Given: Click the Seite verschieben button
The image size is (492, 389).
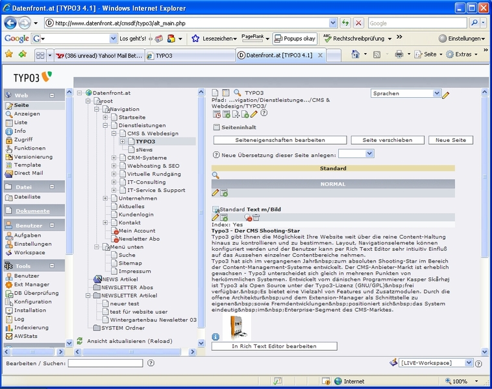Looking at the screenshot, I should (387, 140).
